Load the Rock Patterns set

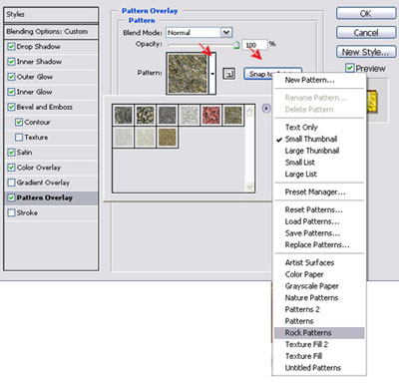pos(319,333)
